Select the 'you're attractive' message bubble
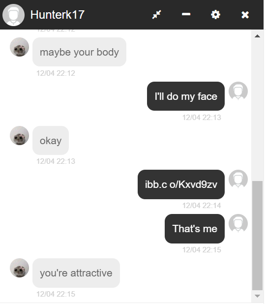This screenshot has width=266, height=304. tap(76, 273)
